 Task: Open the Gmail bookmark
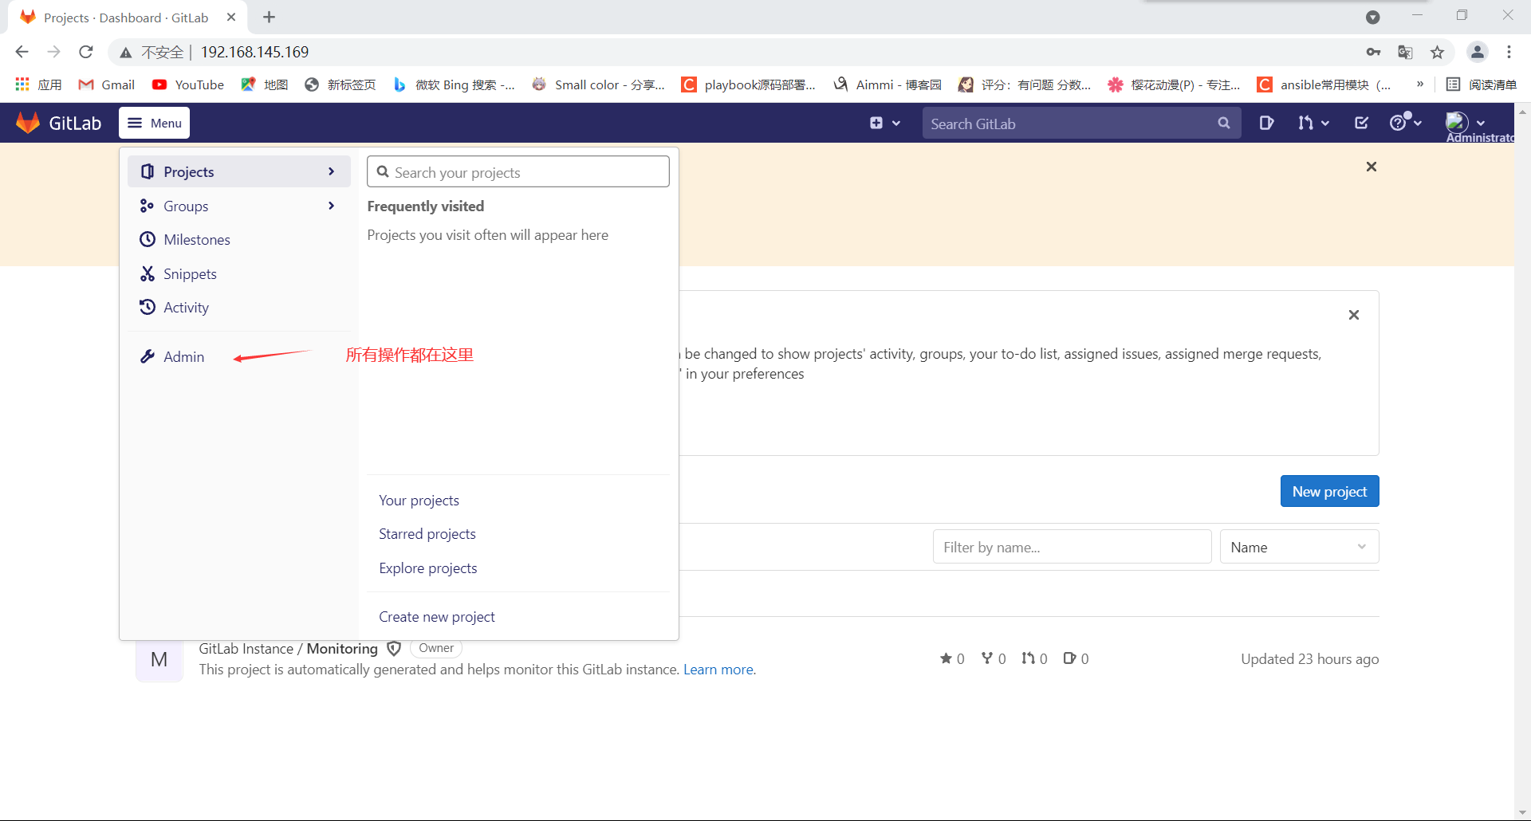[x=107, y=84]
